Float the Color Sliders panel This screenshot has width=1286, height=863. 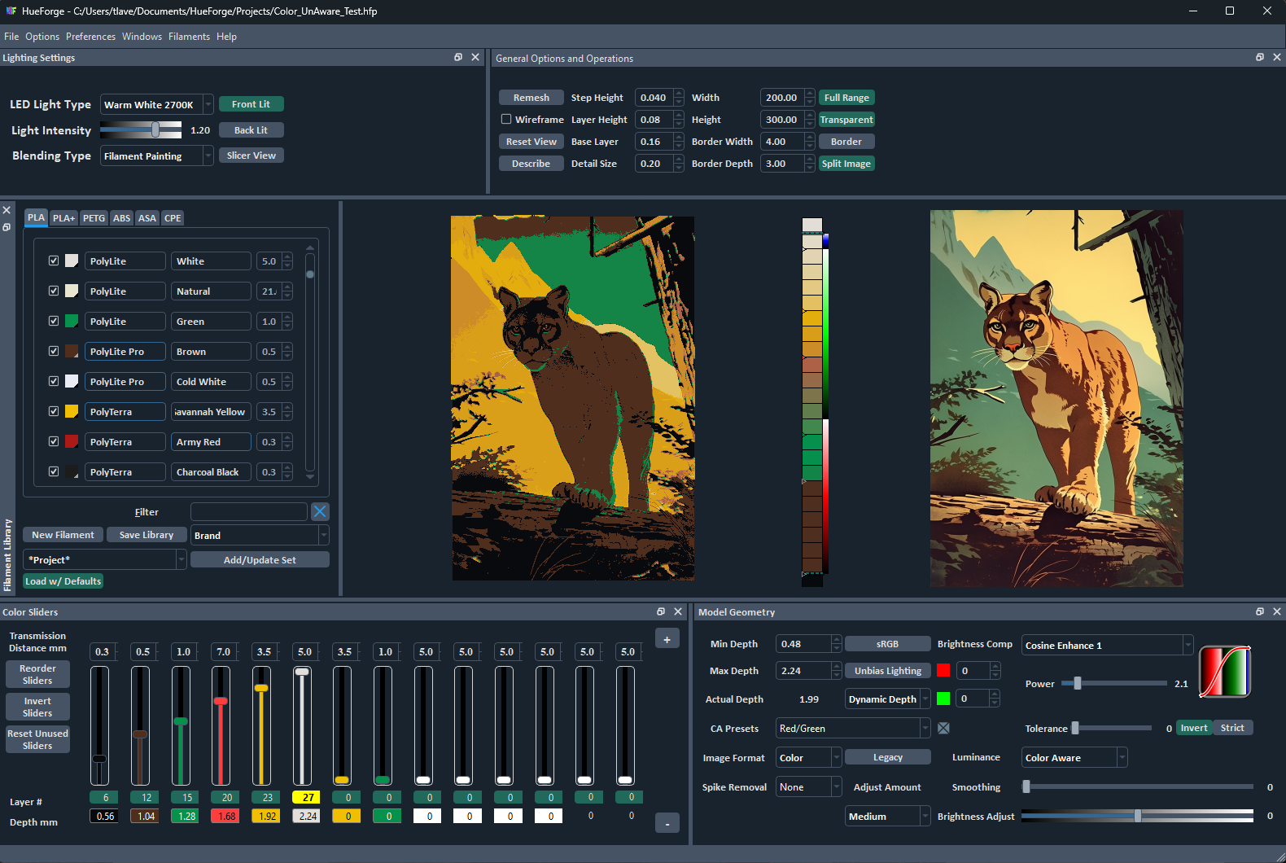(661, 611)
